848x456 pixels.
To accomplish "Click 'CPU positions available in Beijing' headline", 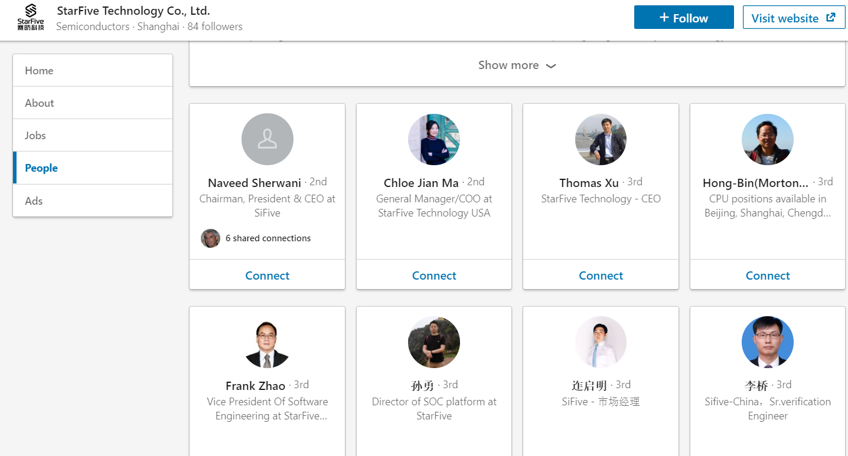I will pos(768,206).
